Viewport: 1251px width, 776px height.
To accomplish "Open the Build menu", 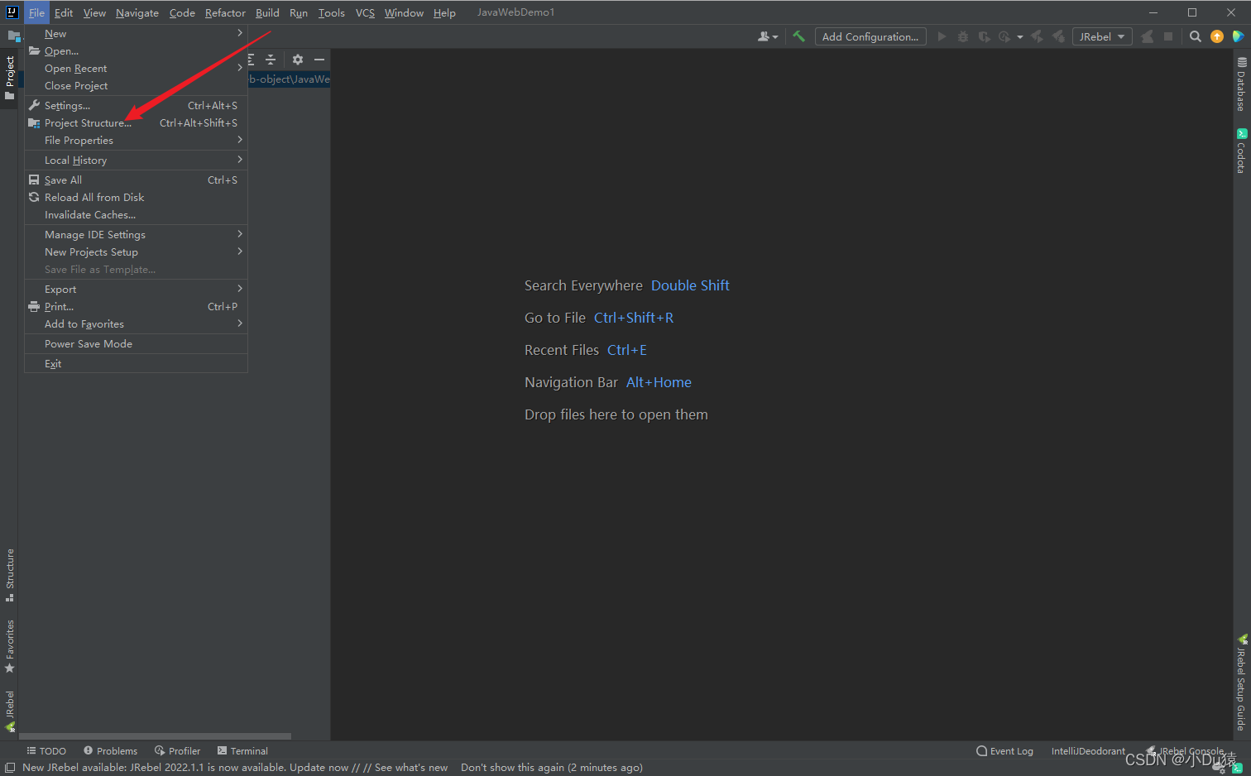I will (x=267, y=12).
